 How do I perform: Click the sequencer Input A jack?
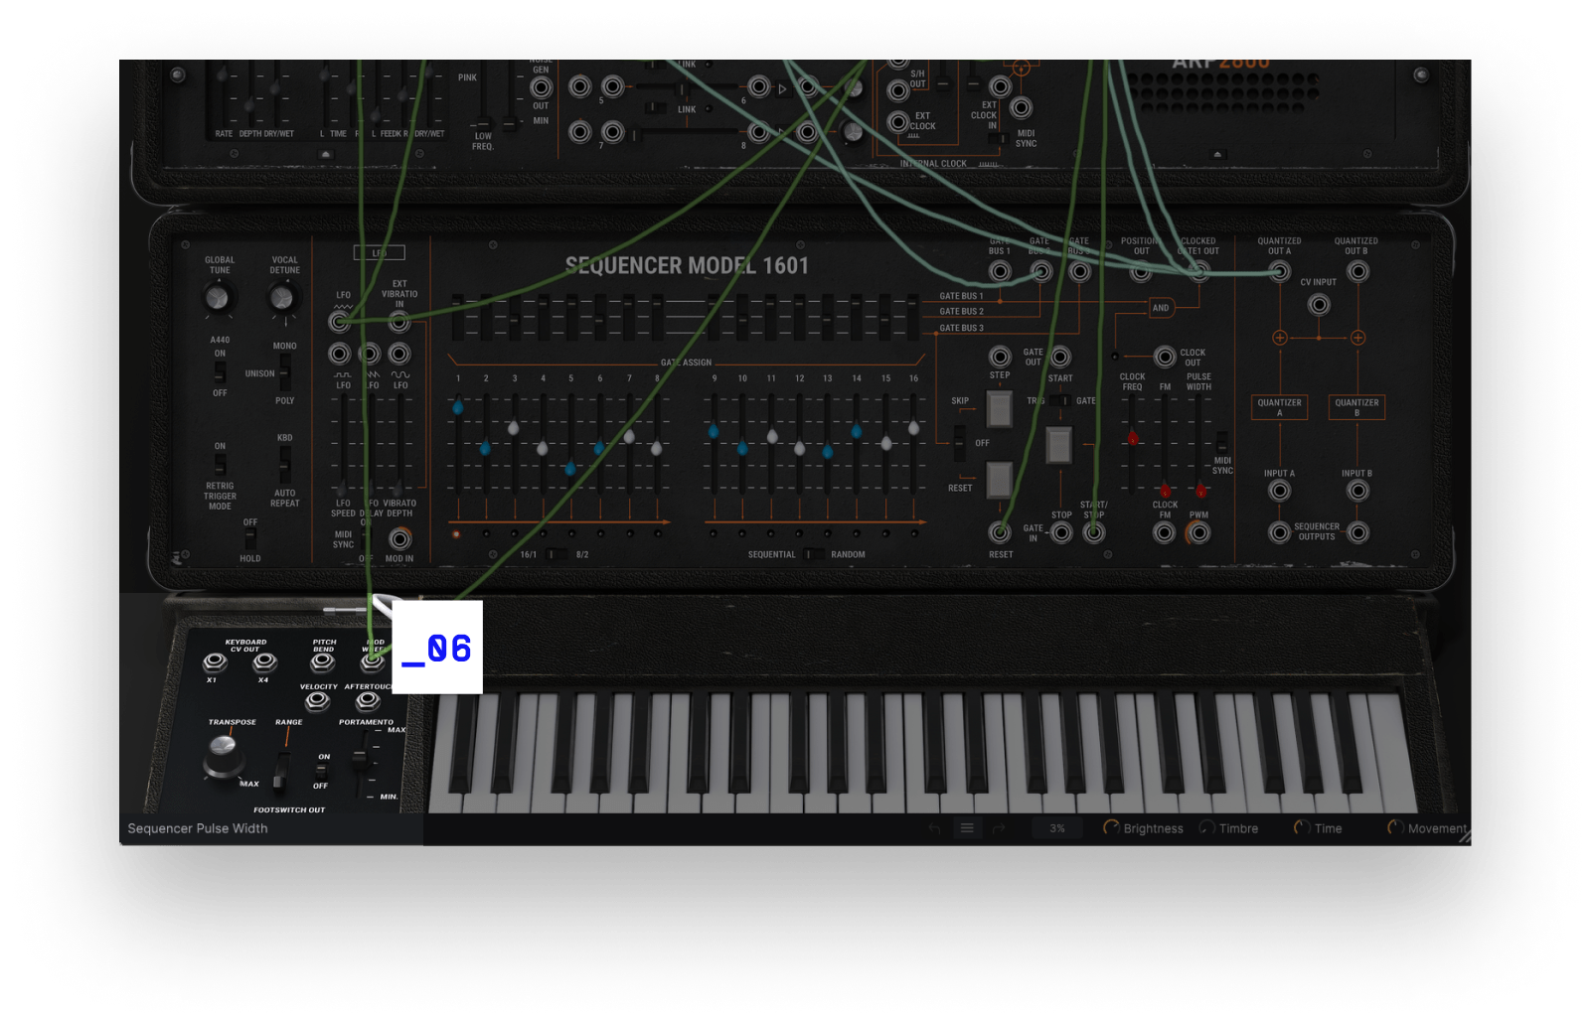click(1280, 491)
